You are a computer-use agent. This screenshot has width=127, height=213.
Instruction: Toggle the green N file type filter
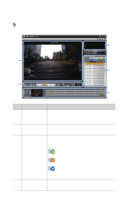99,60
